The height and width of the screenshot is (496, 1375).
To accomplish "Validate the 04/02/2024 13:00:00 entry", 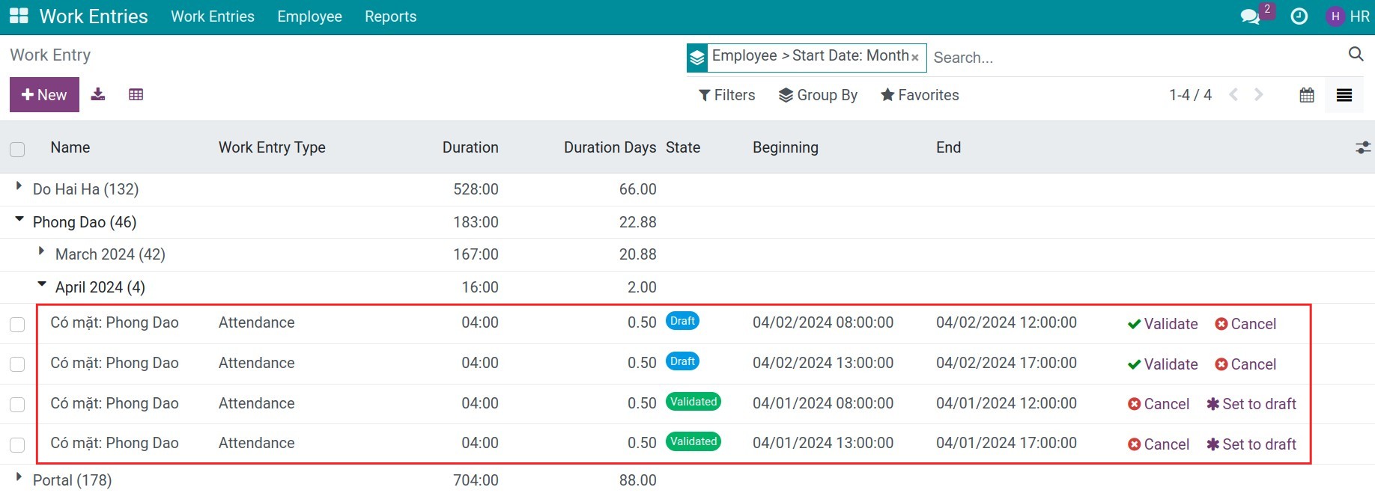I will pyautogui.click(x=1162, y=364).
